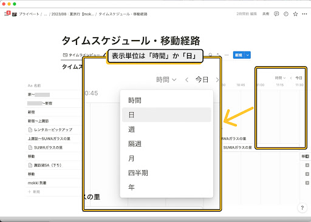The width and height of the screenshot is (311, 222).
Task: Select 月 in the unit menu
Action: point(166,158)
